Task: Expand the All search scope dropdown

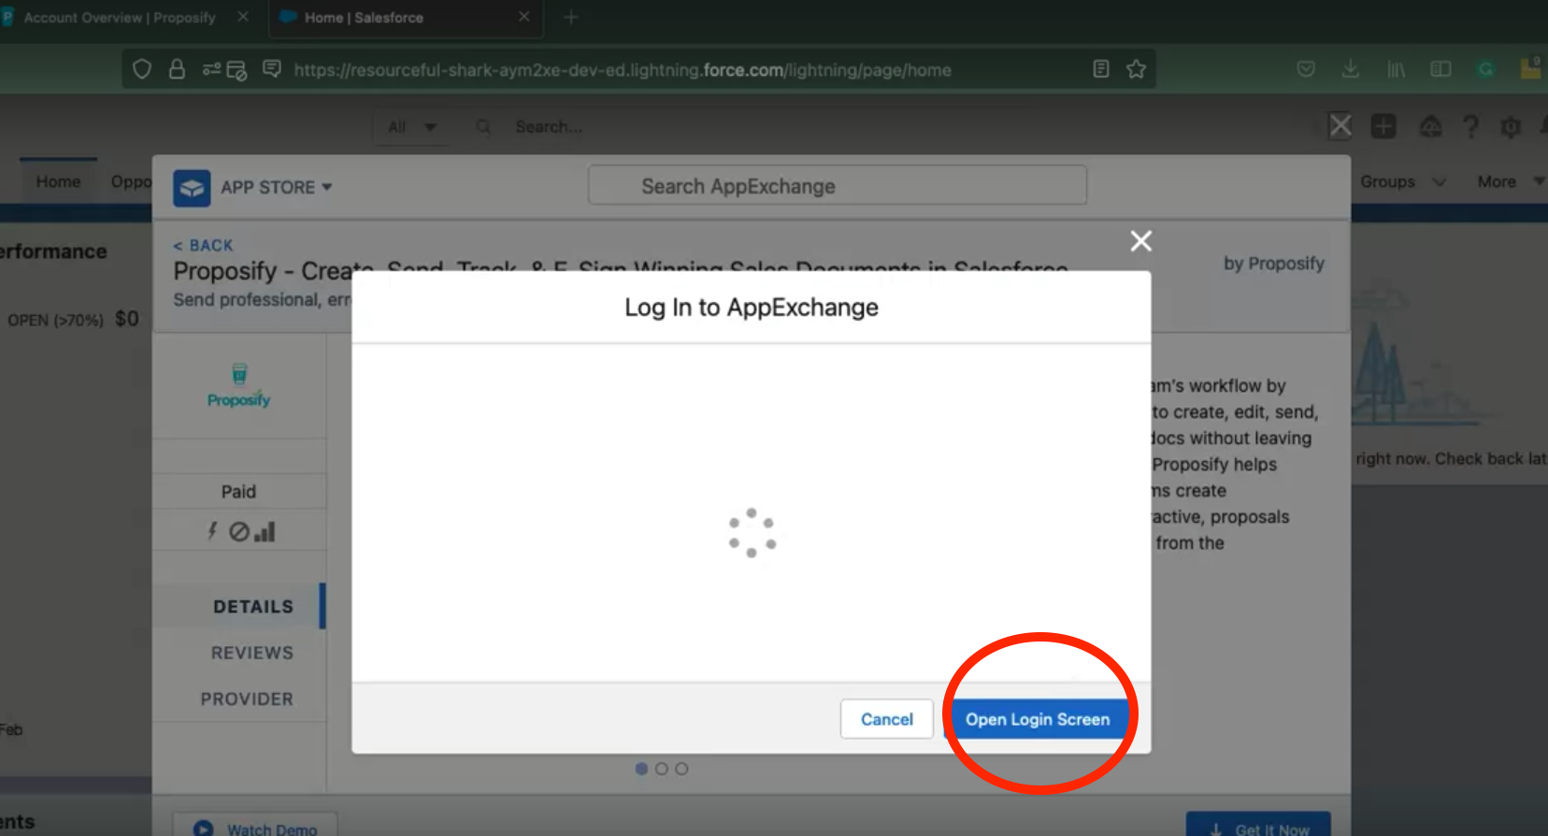Action: 411,127
